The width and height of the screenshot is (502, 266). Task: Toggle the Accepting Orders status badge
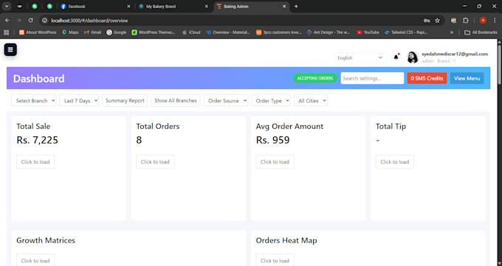pyautogui.click(x=315, y=78)
